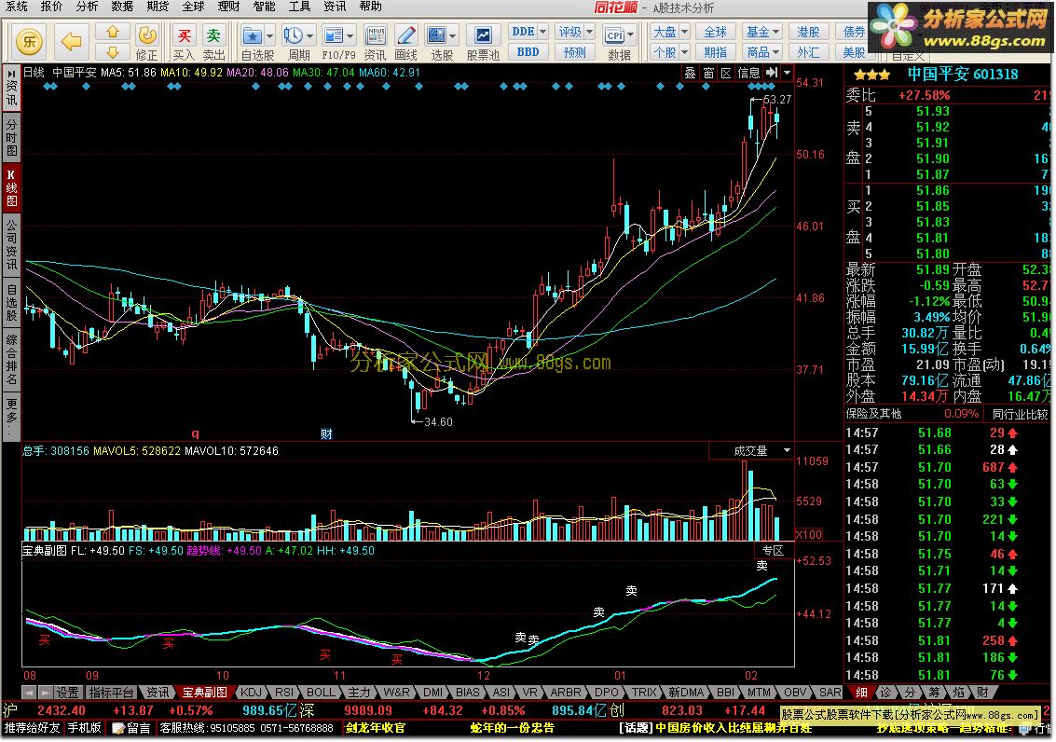Click the 窗 window icon above the chart
Viewport: 1056px width, 742px height.
point(708,73)
